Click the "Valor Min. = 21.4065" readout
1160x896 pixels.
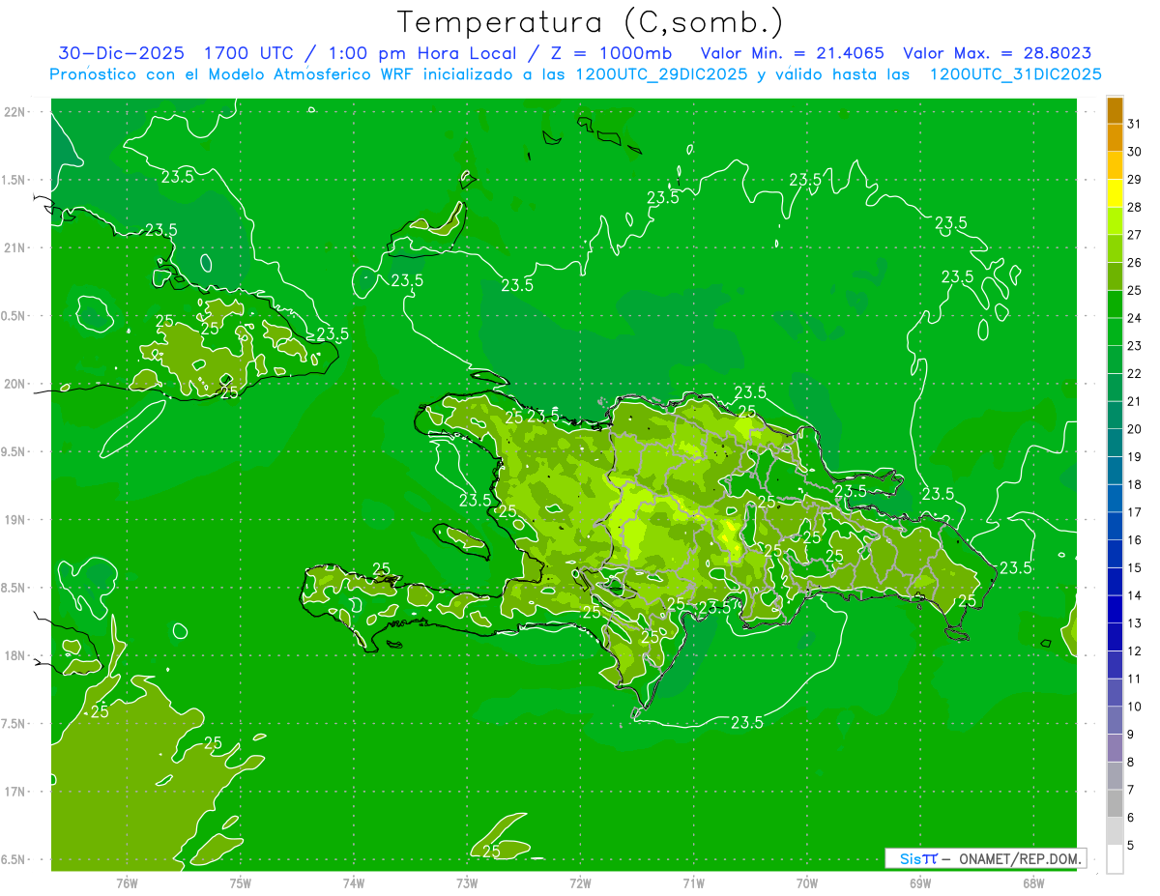792,53
